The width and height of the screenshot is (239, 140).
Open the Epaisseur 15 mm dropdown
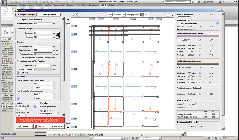pos(51,66)
